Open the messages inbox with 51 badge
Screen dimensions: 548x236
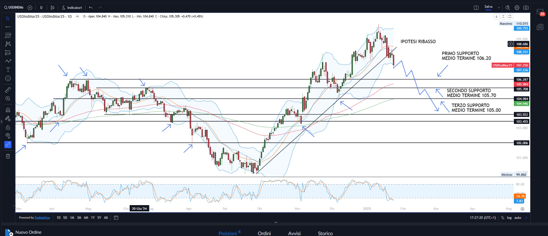540,12
